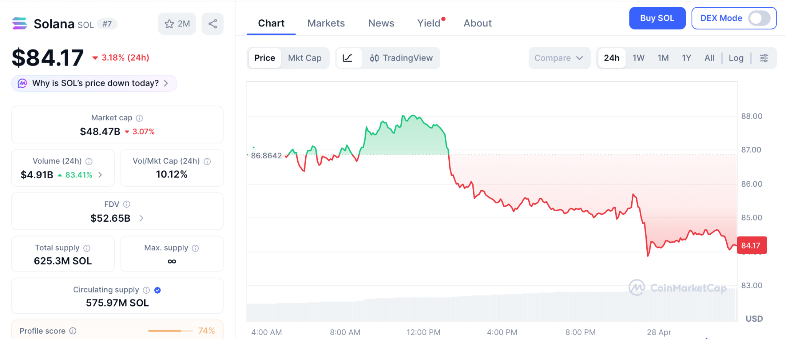Select the line chart view icon

348,58
